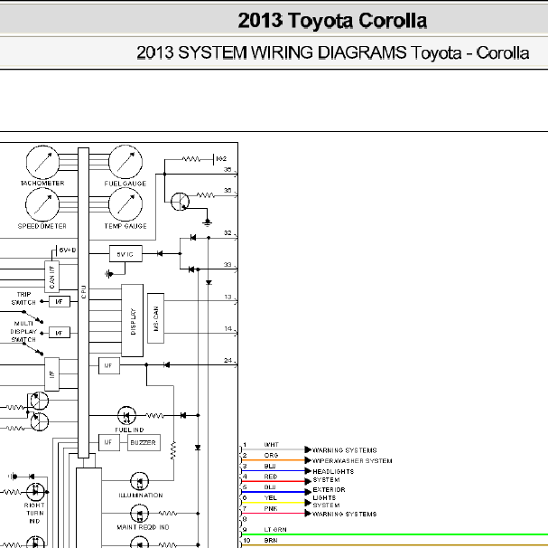
Task: Click the Temp Gauge dial symbol
Action: point(125,205)
